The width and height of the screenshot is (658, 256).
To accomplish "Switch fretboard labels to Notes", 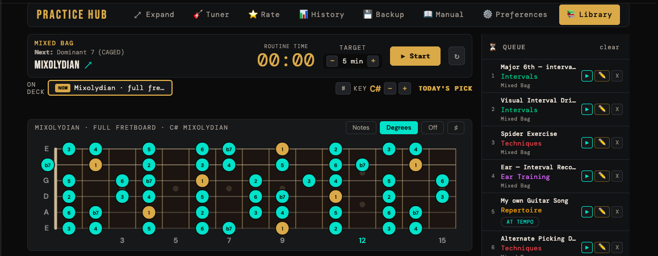I will [361, 127].
